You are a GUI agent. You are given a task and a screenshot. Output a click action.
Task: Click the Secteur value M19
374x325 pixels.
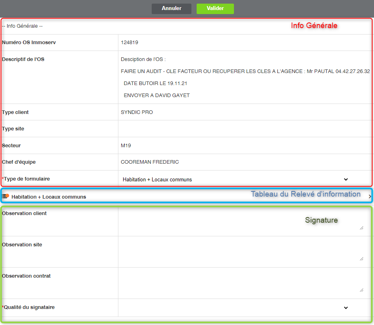click(x=126, y=146)
